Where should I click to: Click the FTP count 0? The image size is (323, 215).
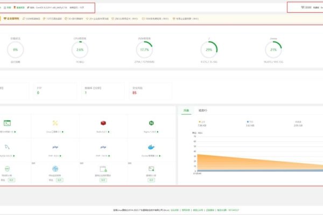(x=38, y=92)
